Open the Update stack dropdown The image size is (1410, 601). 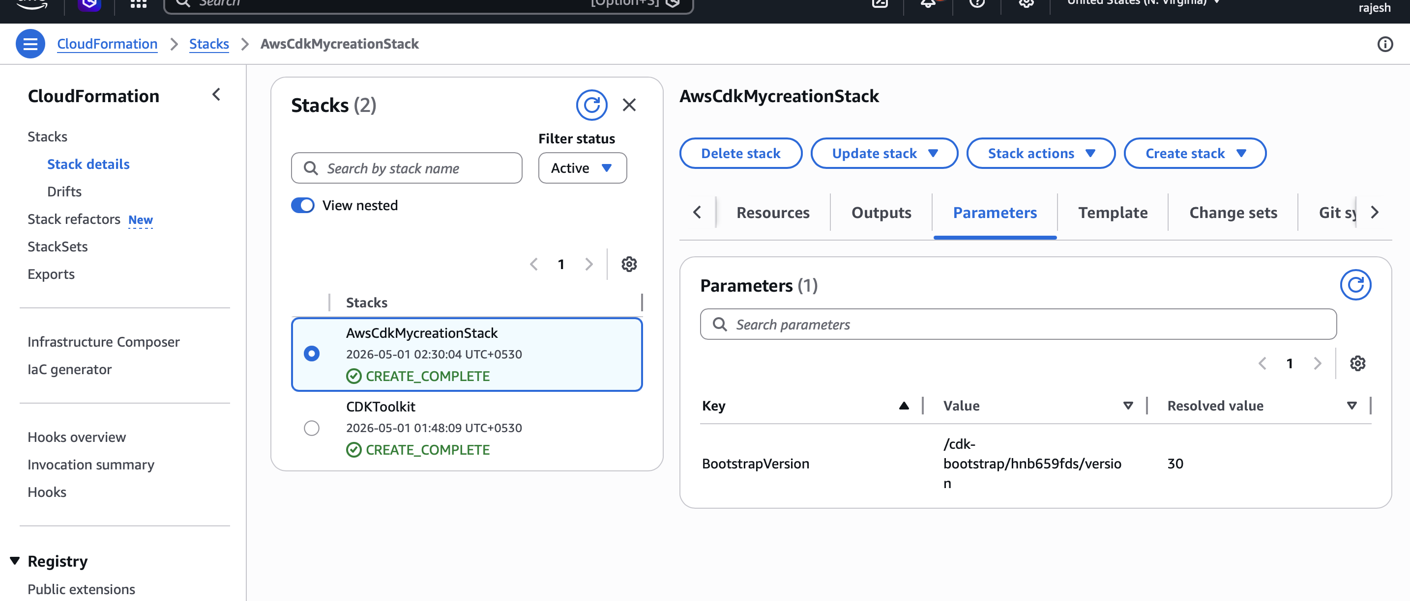(x=884, y=153)
